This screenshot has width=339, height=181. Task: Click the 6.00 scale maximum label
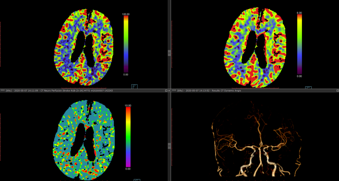[x=299, y=13]
